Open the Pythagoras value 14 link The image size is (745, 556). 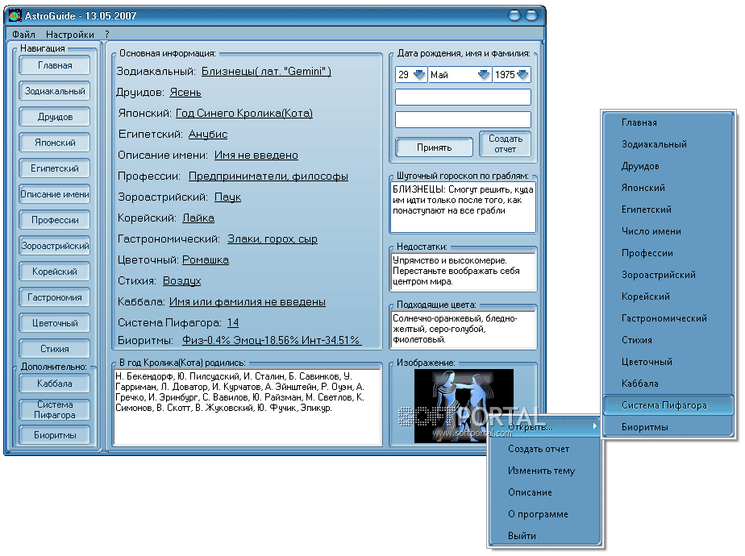233,322
